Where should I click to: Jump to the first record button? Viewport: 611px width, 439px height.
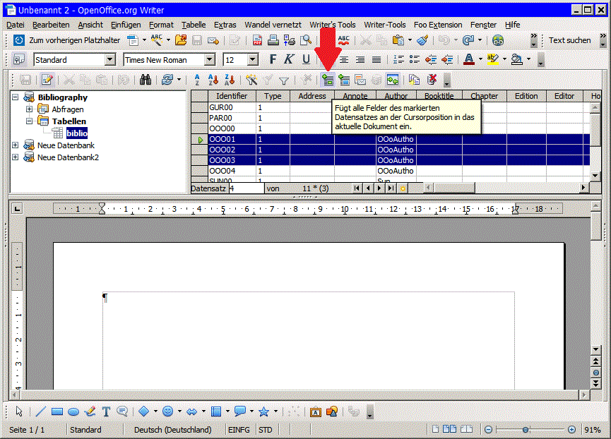(x=357, y=188)
